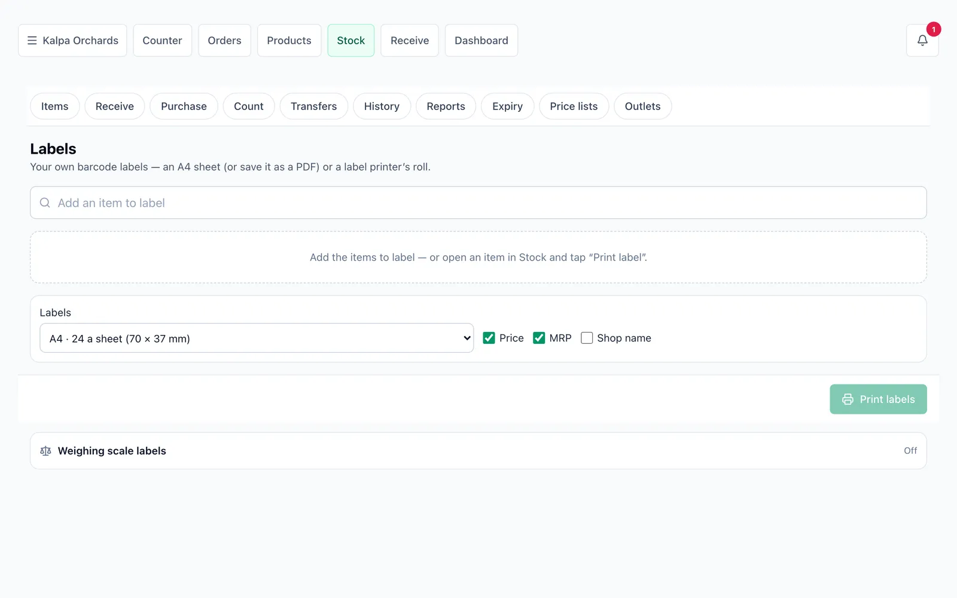View the History sub-tab
The width and height of the screenshot is (957, 598).
click(x=382, y=106)
